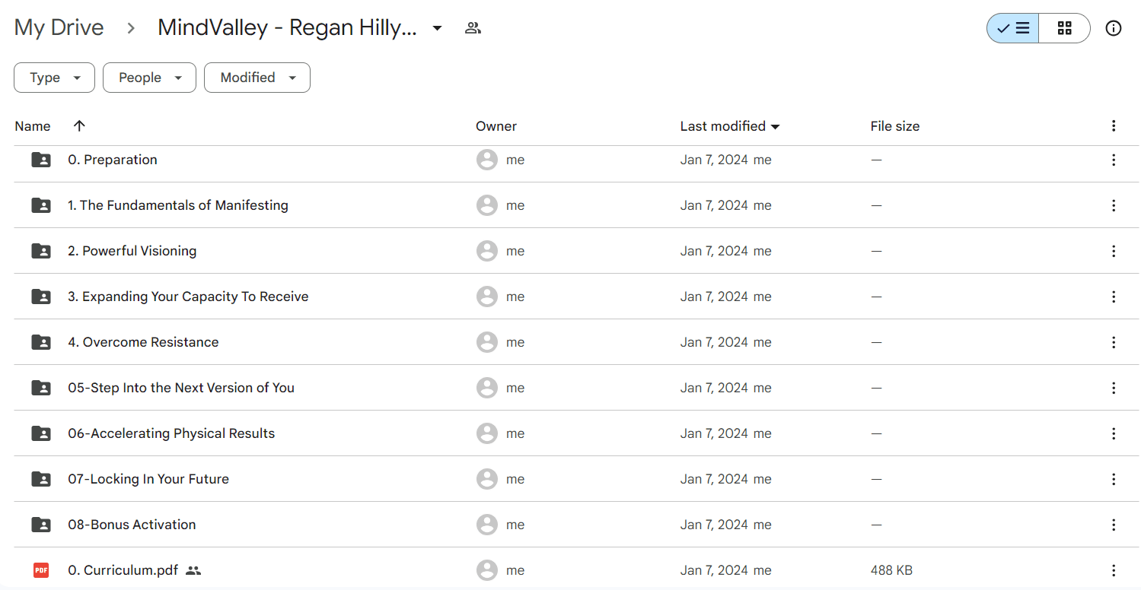This screenshot has height=590, width=1141.
Task: Open more actions for 06-Accelerating Physical Results
Action: tap(1114, 433)
